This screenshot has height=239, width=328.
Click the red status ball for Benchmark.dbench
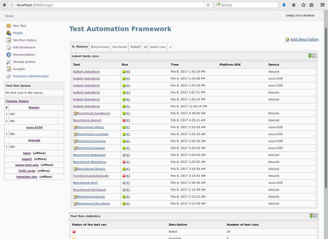click(x=124, y=120)
